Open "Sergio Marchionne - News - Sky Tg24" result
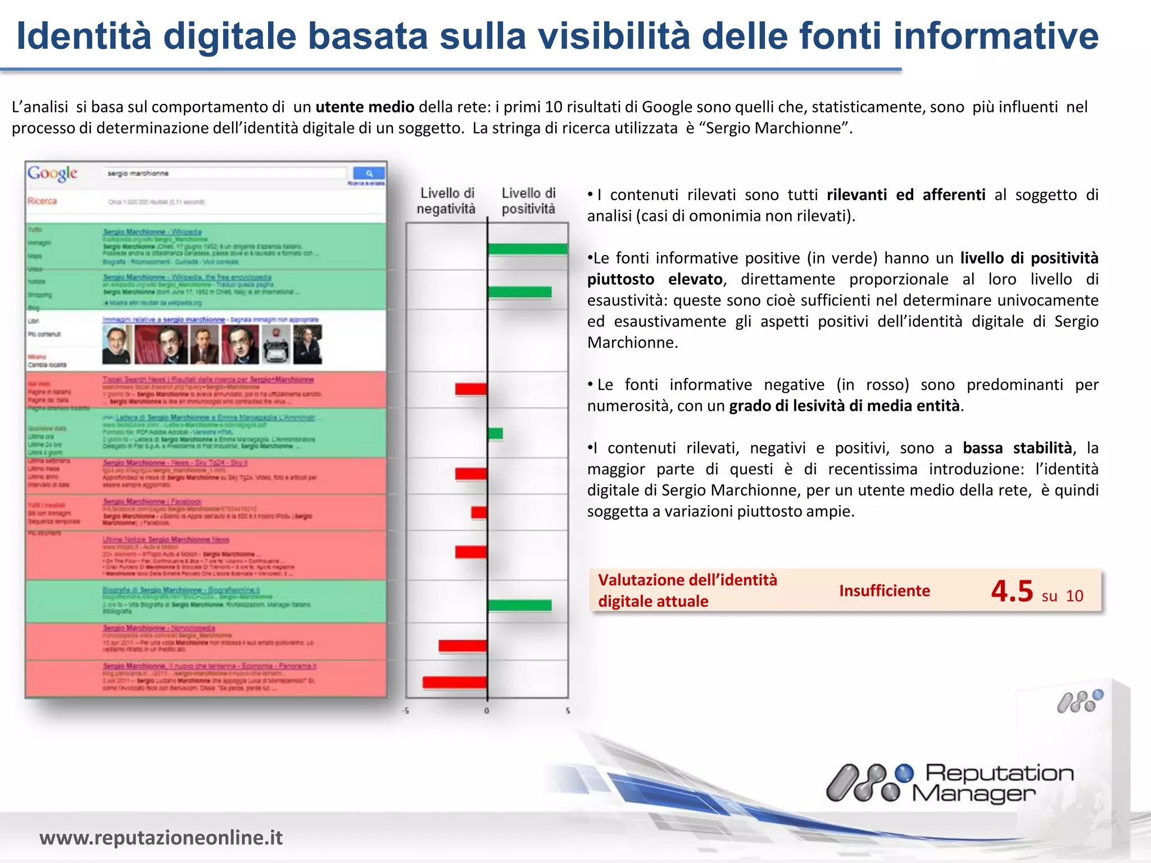 point(175,462)
